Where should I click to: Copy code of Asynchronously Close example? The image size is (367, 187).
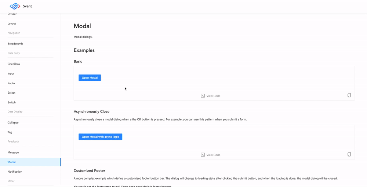(x=349, y=154)
